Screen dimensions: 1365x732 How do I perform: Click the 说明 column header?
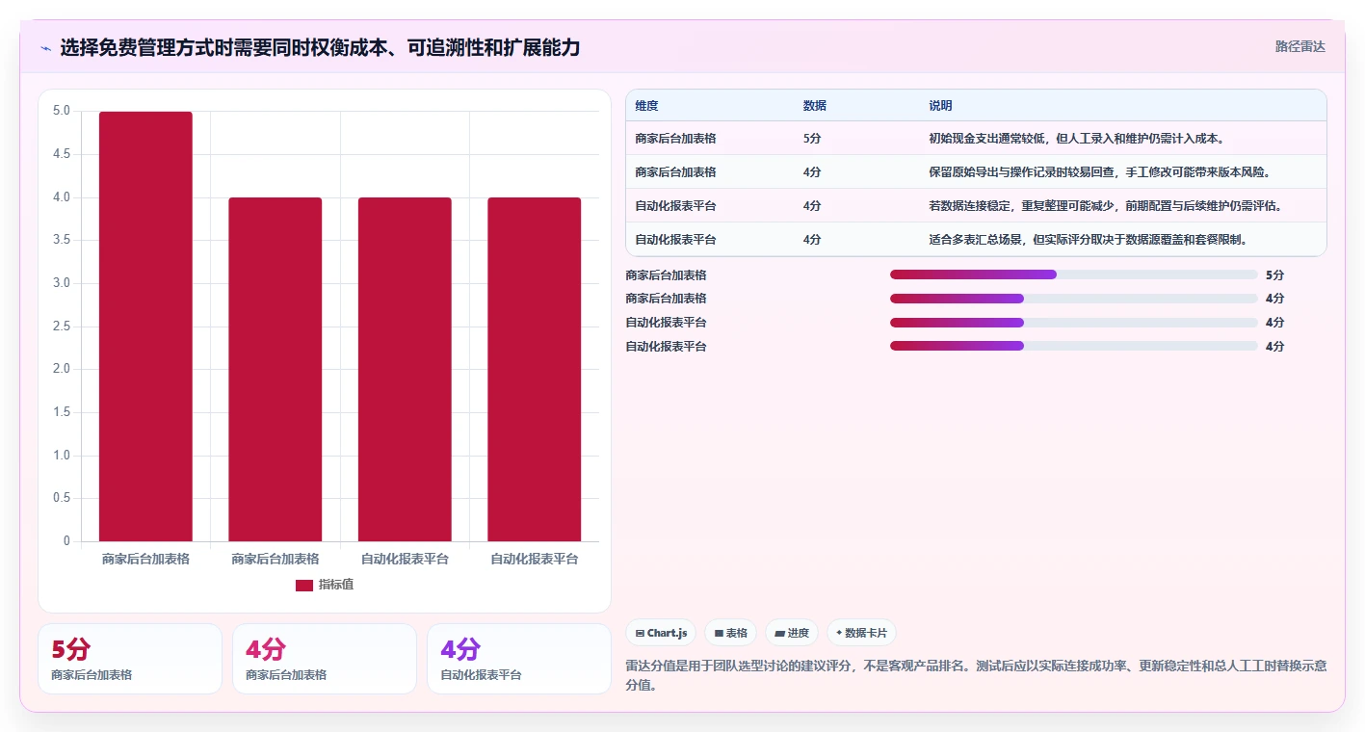click(940, 106)
